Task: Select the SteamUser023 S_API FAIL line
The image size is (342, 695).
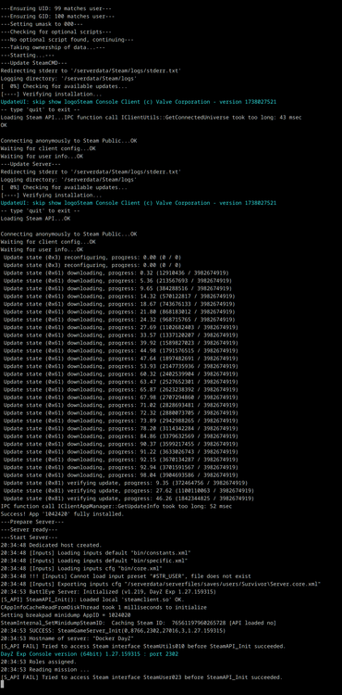Action: 141,676
